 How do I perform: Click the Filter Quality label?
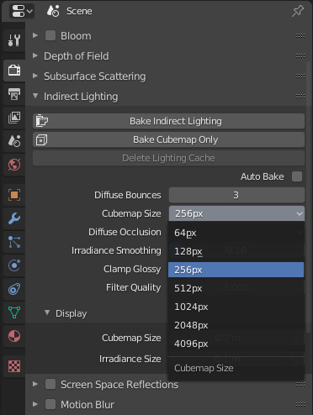pos(134,287)
